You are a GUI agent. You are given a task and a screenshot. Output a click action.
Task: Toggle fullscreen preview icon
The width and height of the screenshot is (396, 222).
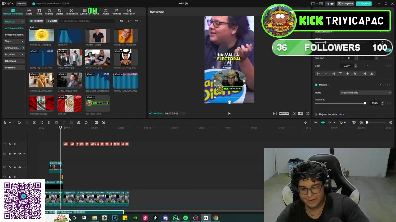coord(308,113)
